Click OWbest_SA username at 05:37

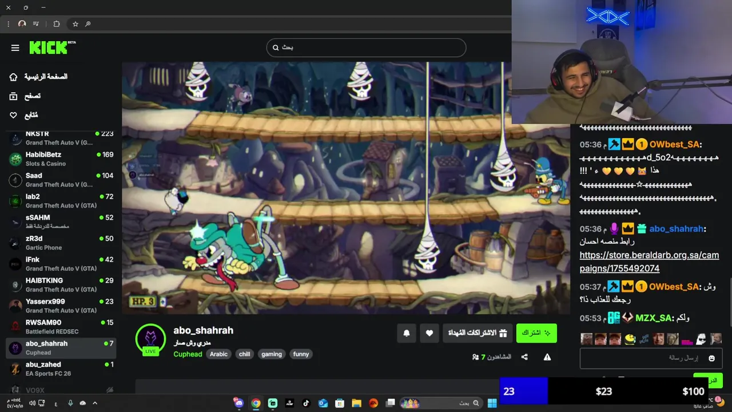click(674, 287)
